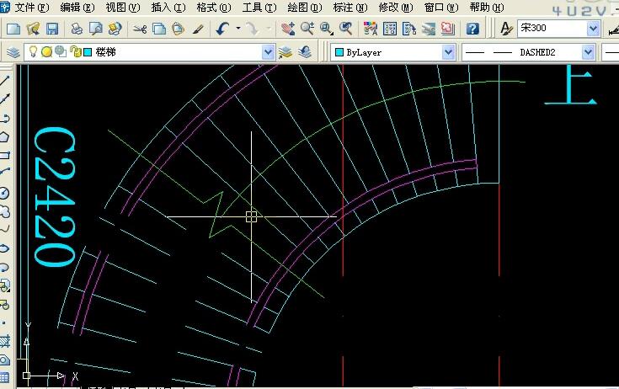Open Text Style manager icon
The height and width of the screenshot is (389, 619).
coord(505,29)
